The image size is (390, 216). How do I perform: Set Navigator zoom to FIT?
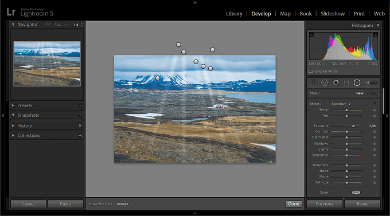pyautogui.click(x=49, y=25)
